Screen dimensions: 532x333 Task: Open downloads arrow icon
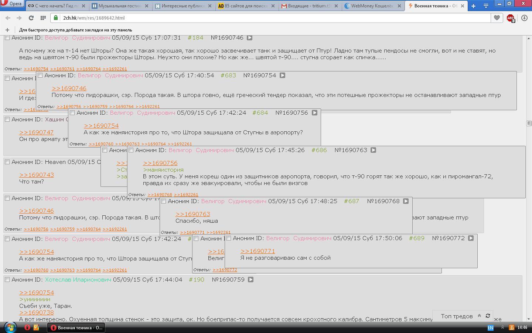click(524, 18)
